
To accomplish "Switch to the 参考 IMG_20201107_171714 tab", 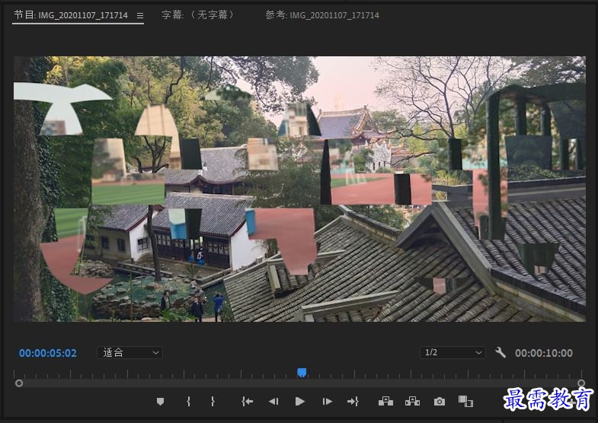I will point(322,15).
